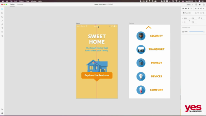Align selection to horizontal center

tap(198, 9)
